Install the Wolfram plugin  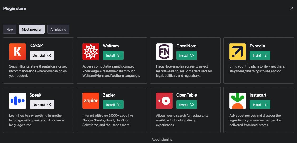[113, 56]
